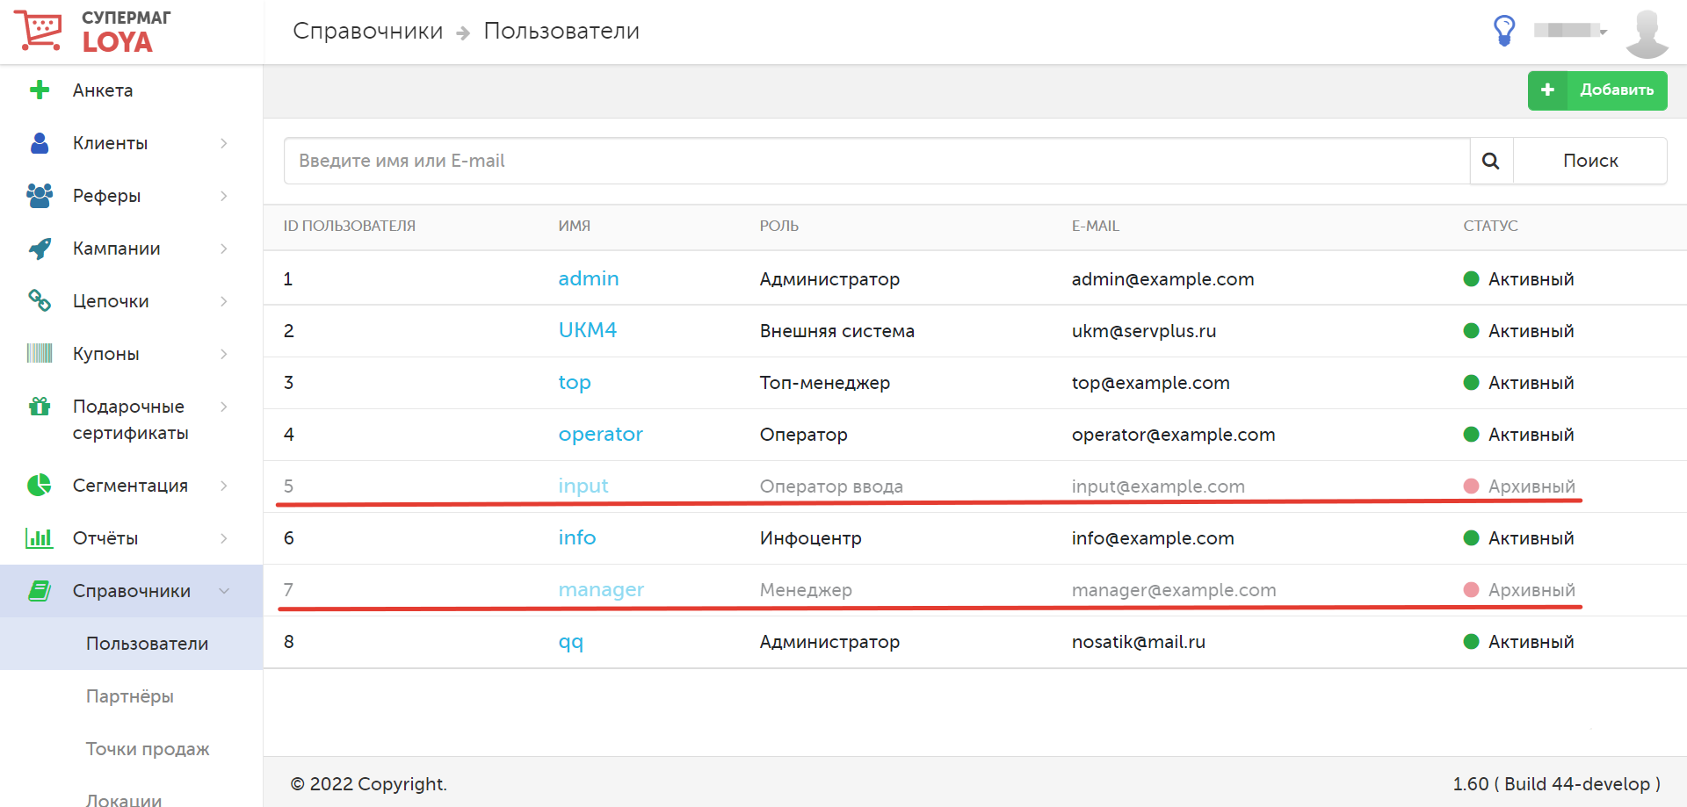
Task: Expand the Клиенты menu chevron
Action: (x=224, y=143)
